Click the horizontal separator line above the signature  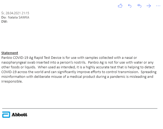pos(80,108)
